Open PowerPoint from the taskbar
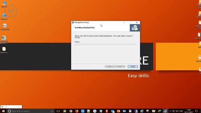The height and width of the screenshot is (113, 201). (118, 111)
